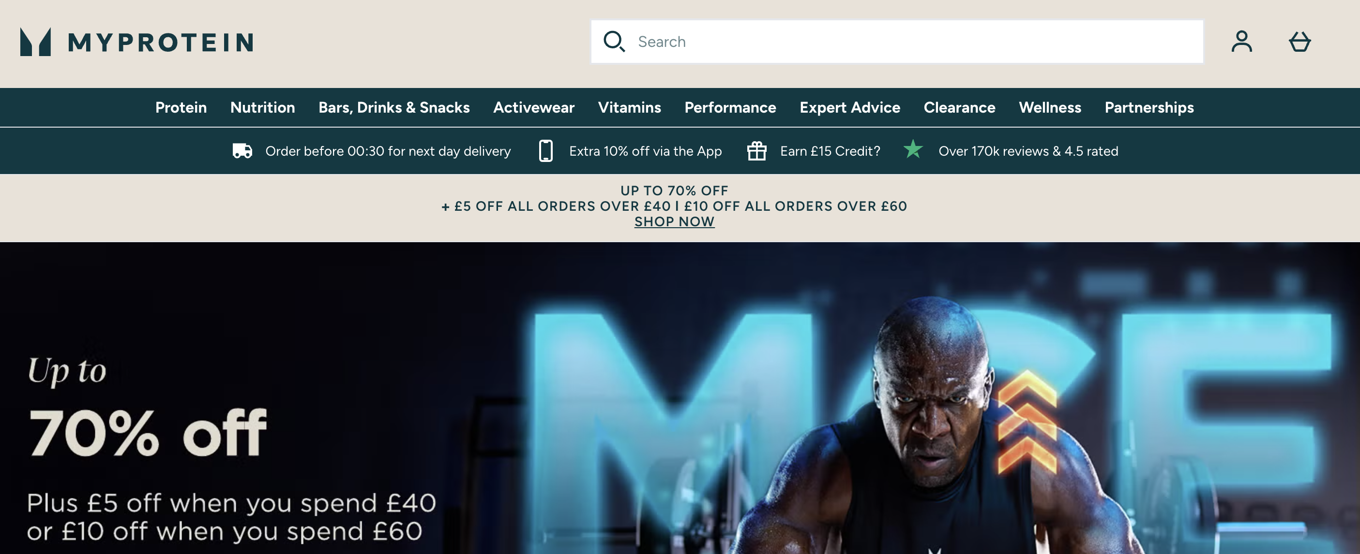Open the Expert Advice menu
Viewport: 1360px width, 554px height.
click(x=849, y=107)
